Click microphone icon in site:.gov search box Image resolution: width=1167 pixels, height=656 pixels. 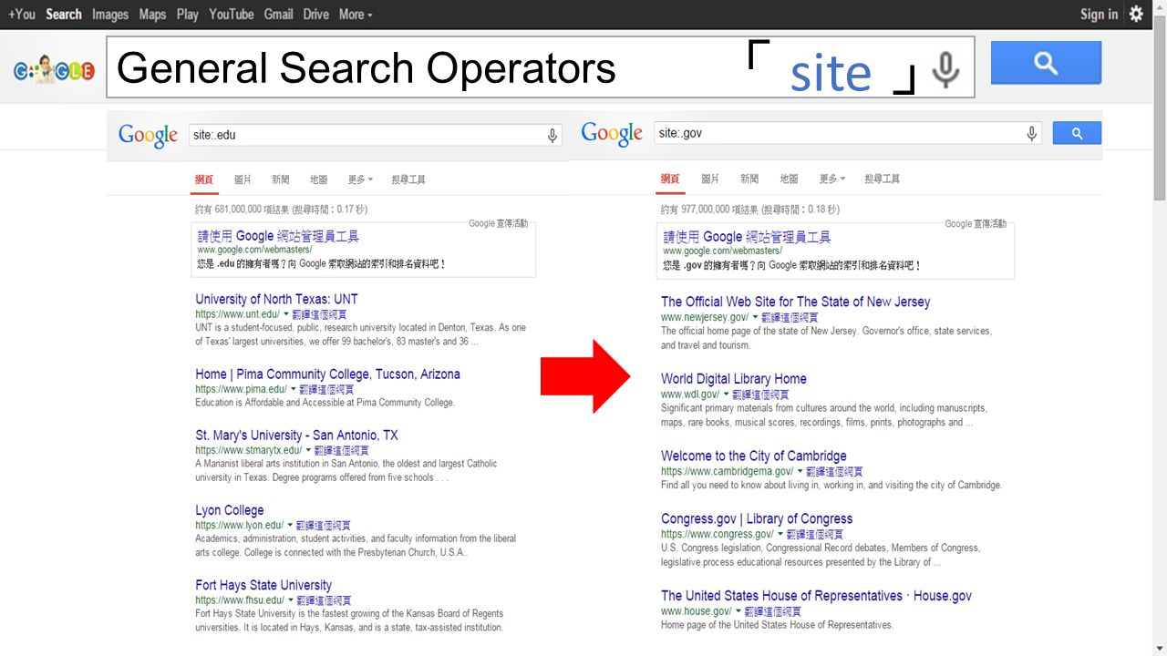[1031, 134]
